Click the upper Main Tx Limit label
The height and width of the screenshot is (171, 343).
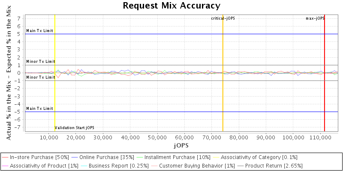39,31
